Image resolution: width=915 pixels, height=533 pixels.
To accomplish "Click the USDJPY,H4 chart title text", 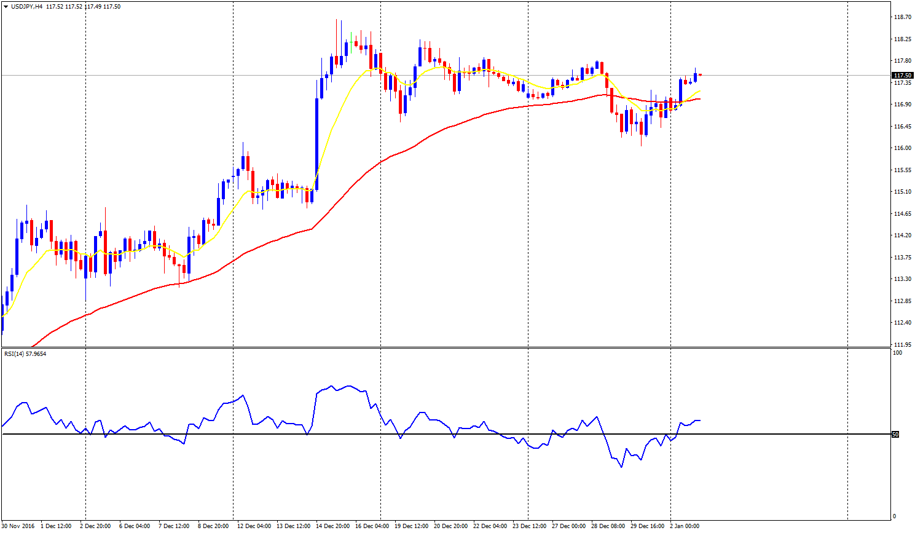I will click(x=26, y=7).
